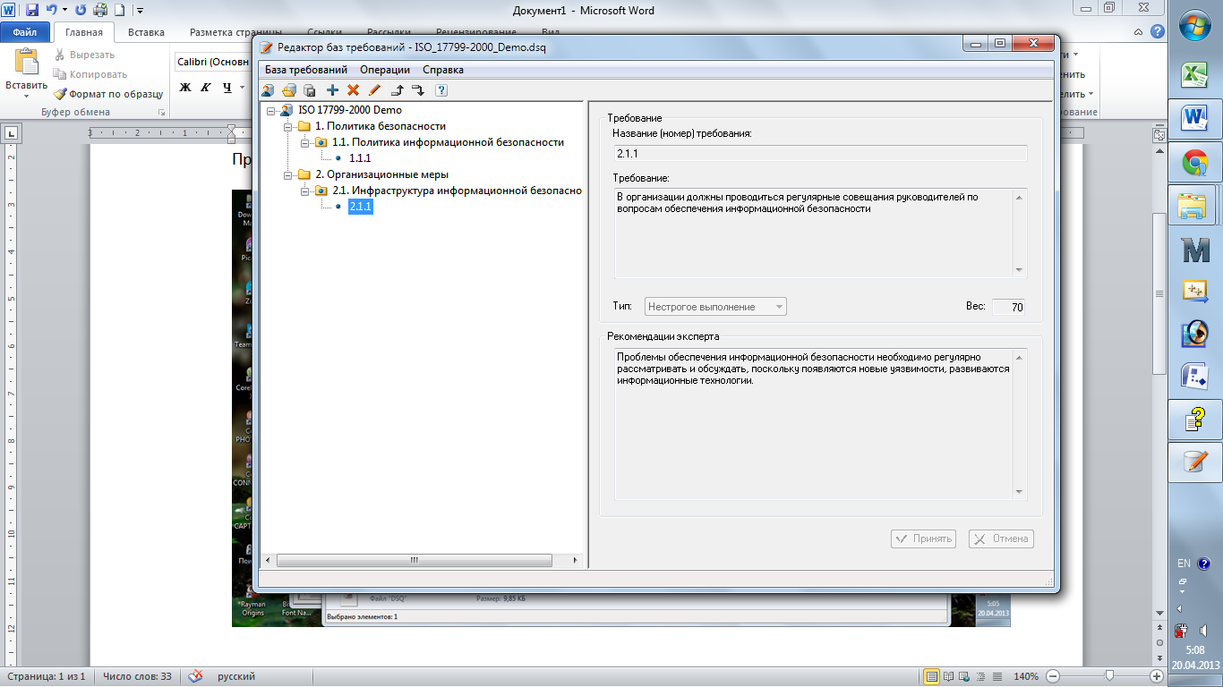Select outline view icon in status bar
The width and height of the screenshot is (1223, 687).
pyautogui.click(x=981, y=676)
